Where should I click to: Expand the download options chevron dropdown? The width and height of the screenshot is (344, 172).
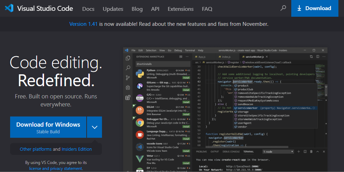click(x=95, y=127)
